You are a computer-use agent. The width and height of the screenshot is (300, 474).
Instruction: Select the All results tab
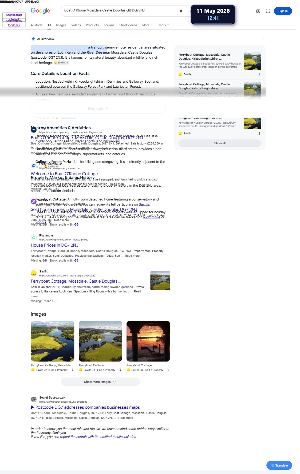pyautogui.click(x=49, y=25)
